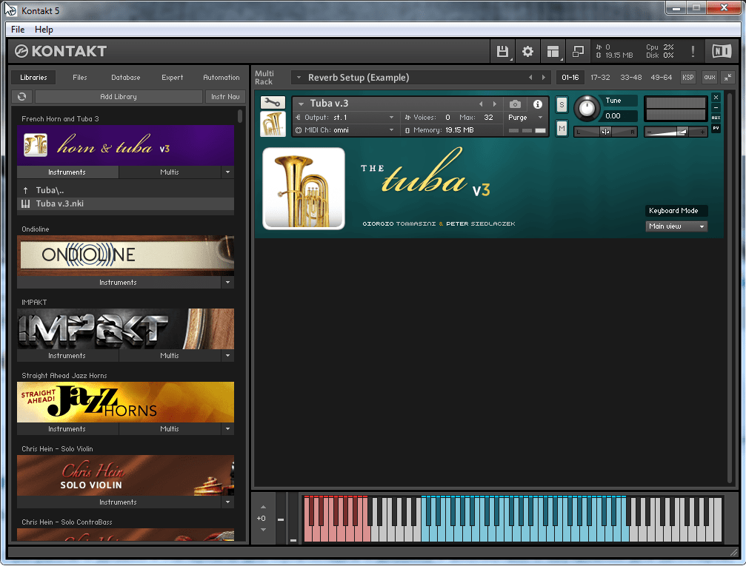This screenshot has width=746, height=566.
Task: Show rack page 17-32
Action: [x=600, y=78]
